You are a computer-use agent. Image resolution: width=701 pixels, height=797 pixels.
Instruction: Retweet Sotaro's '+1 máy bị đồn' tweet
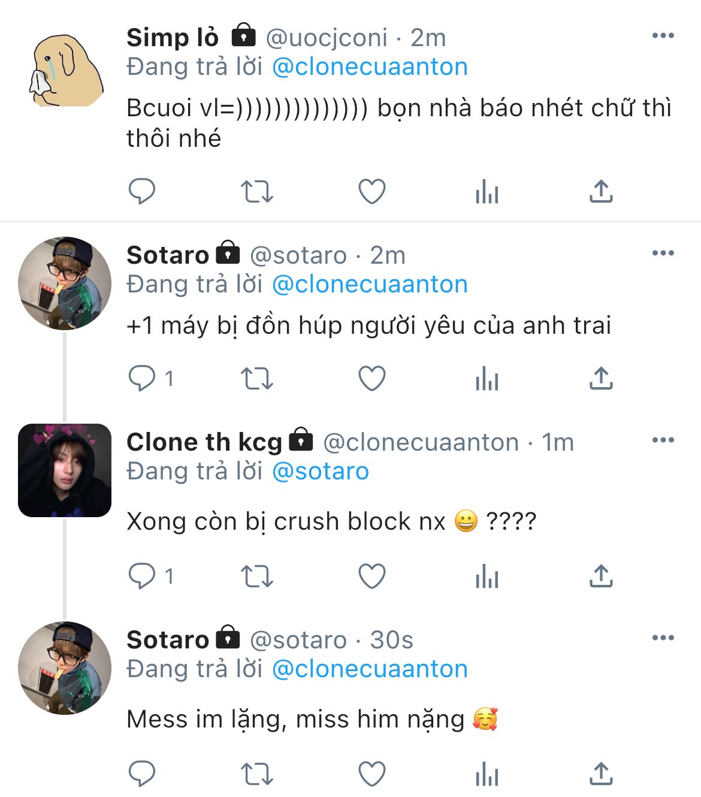(256, 379)
